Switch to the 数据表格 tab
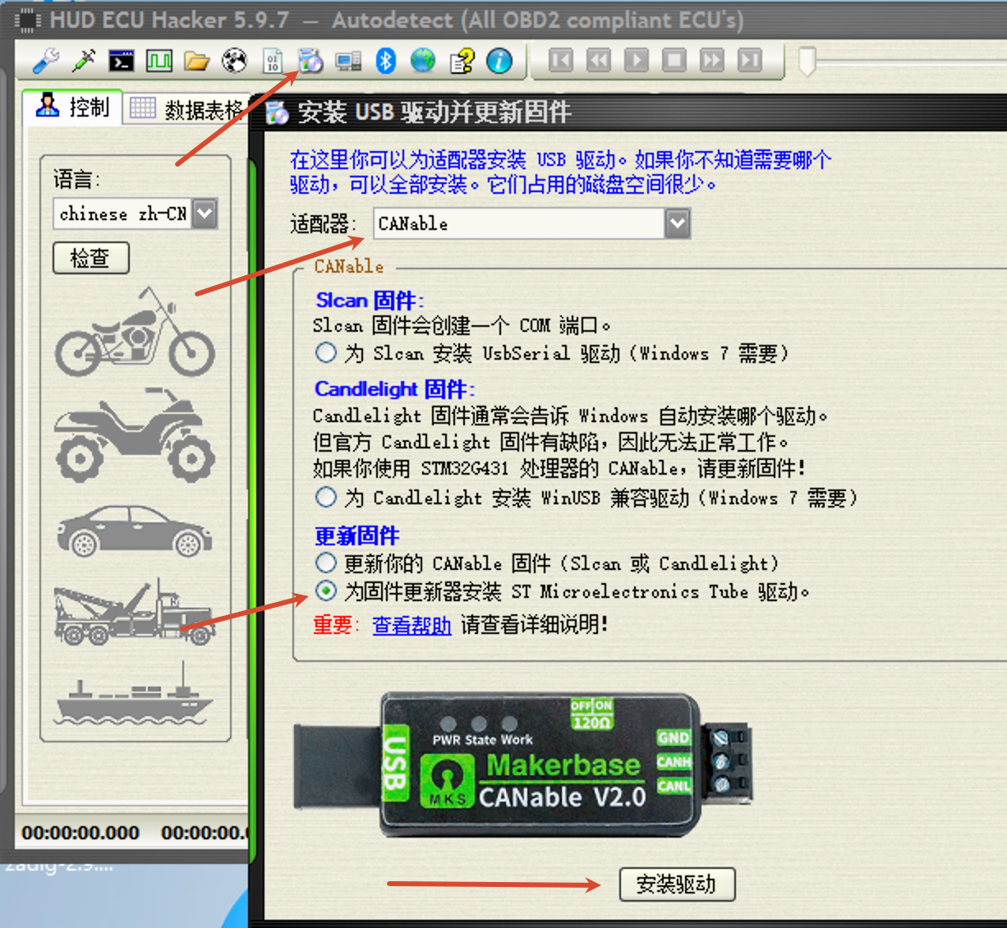Image resolution: width=1007 pixels, height=928 pixels. click(x=188, y=108)
